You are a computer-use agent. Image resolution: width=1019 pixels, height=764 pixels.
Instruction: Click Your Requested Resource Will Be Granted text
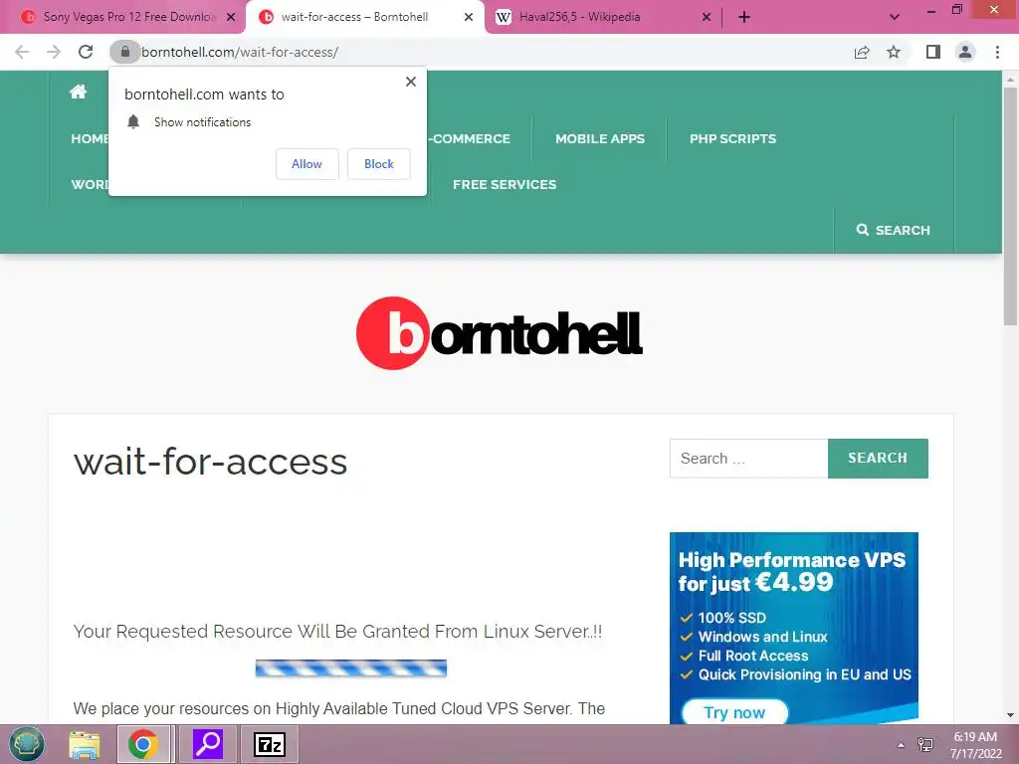[337, 632]
